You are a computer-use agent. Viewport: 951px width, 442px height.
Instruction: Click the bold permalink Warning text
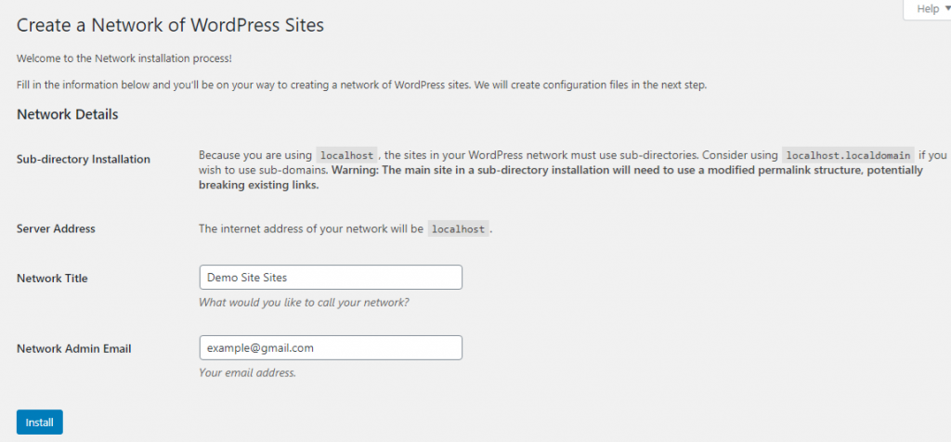point(561,178)
